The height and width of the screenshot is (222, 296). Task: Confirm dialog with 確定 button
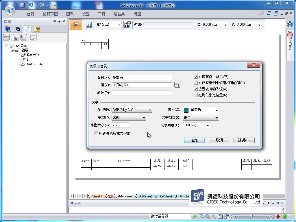[194, 140]
